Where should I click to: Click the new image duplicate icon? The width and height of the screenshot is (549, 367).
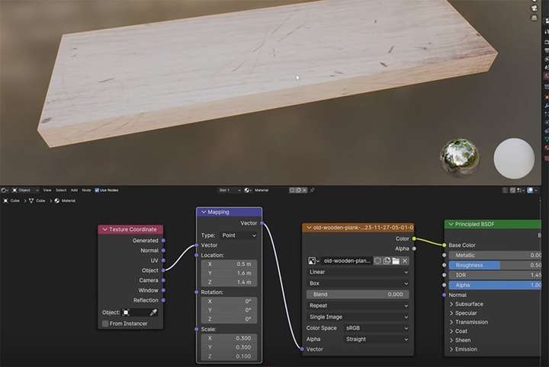point(387,260)
